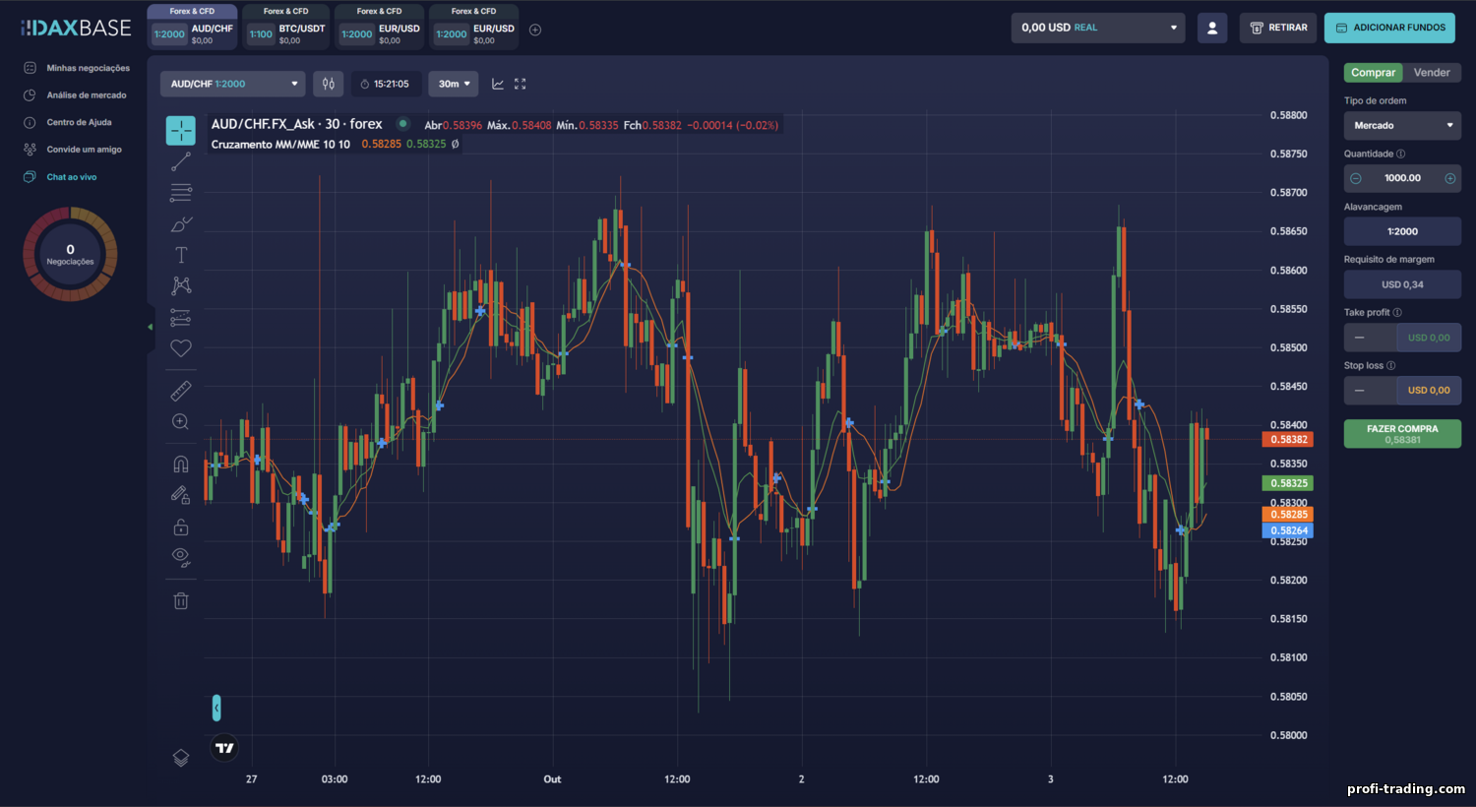1476x807 pixels.
Task: Toggle stay in drawing mode
Action: pyautogui.click(x=181, y=495)
